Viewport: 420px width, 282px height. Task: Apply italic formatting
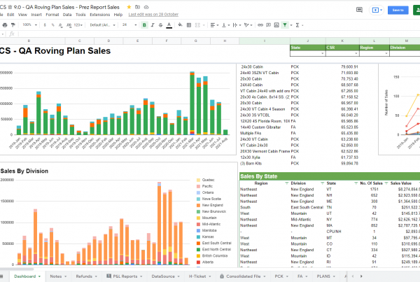click(152, 24)
